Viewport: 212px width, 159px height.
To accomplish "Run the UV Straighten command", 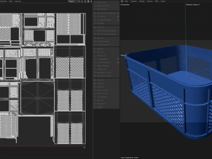I will click(x=105, y=59).
